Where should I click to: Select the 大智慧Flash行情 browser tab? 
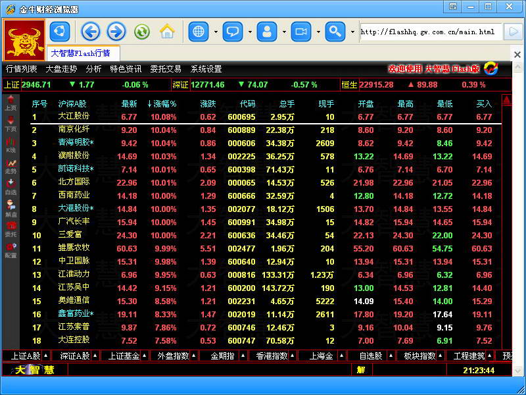[x=84, y=53]
